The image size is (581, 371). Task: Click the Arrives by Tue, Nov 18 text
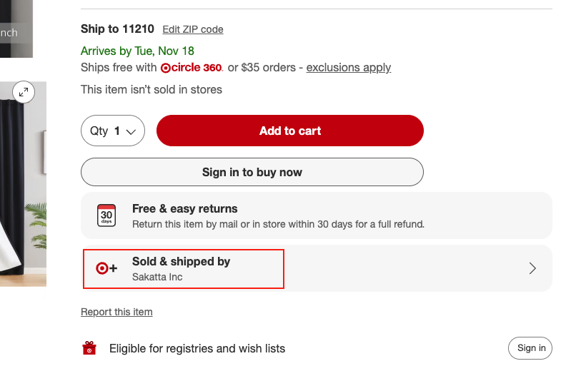pyautogui.click(x=137, y=51)
